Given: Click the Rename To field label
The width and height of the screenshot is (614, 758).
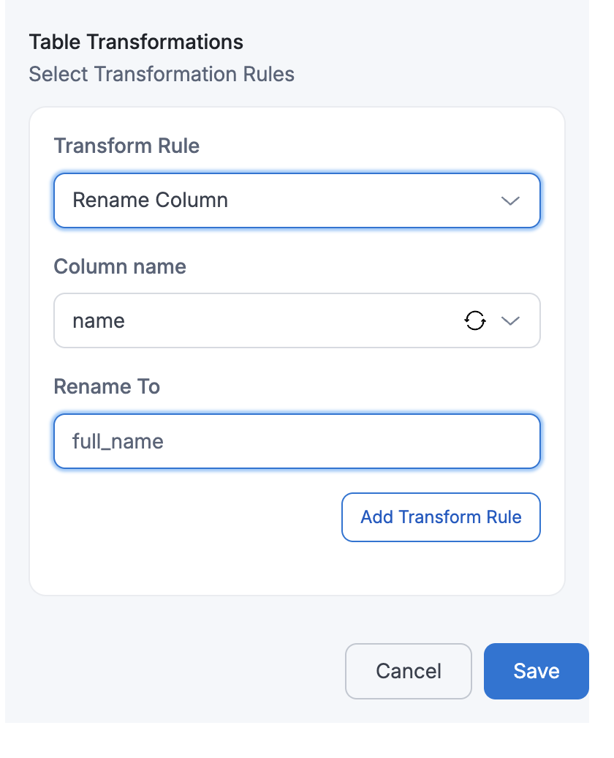Looking at the screenshot, I should (107, 386).
